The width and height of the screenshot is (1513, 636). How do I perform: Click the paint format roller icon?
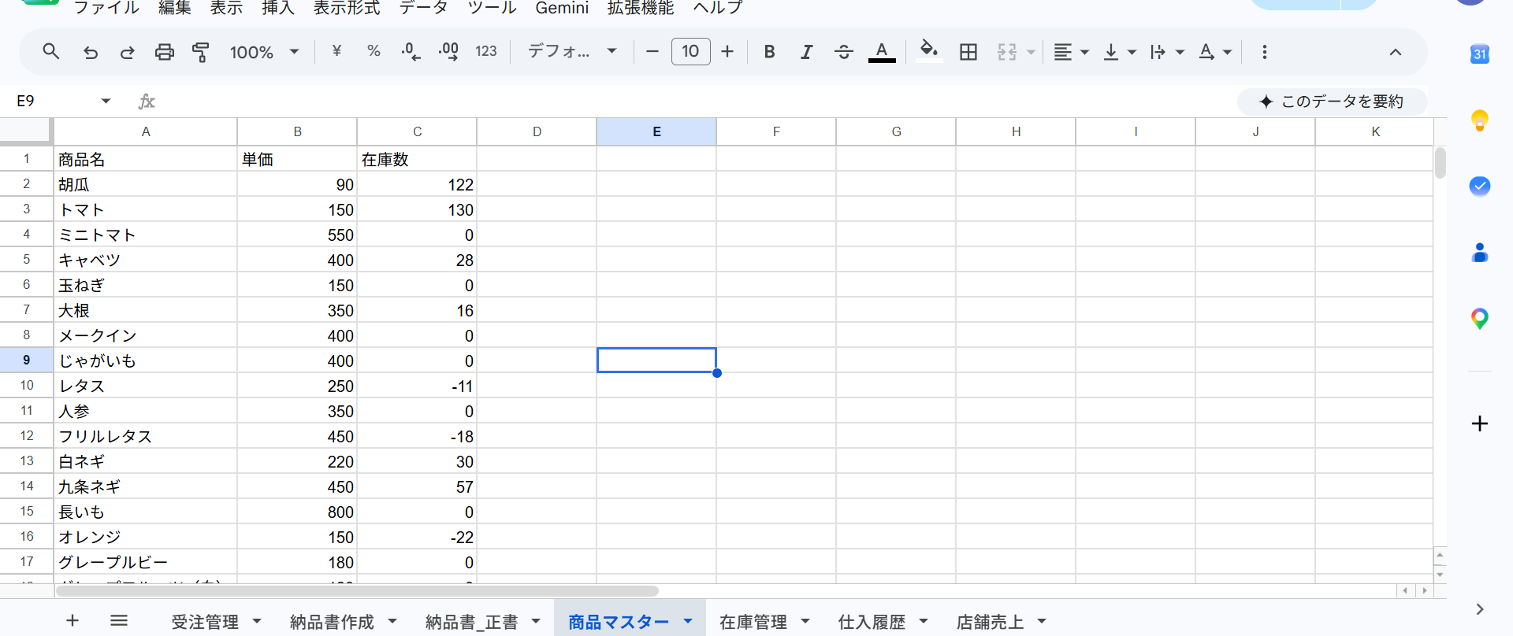201,52
